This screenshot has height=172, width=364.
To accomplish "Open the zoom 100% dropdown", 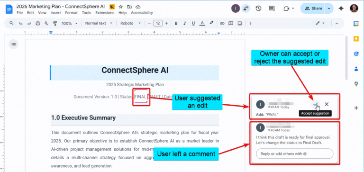I will click(x=70, y=23).
